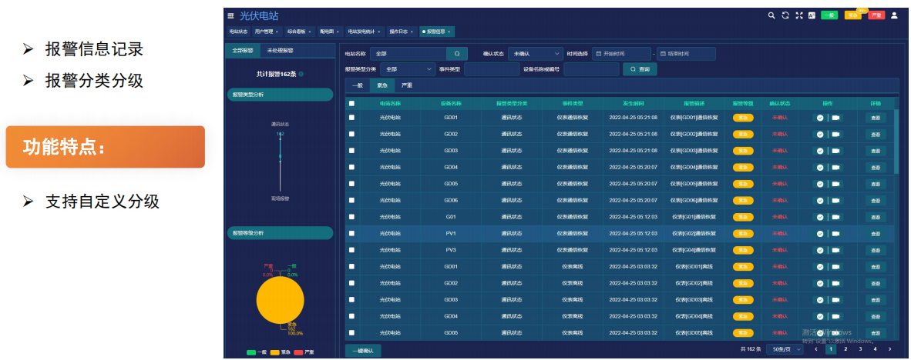The image size is (911, 360).
Task: Select the 未处理报警 tab
Action: (x=280, y=51)
